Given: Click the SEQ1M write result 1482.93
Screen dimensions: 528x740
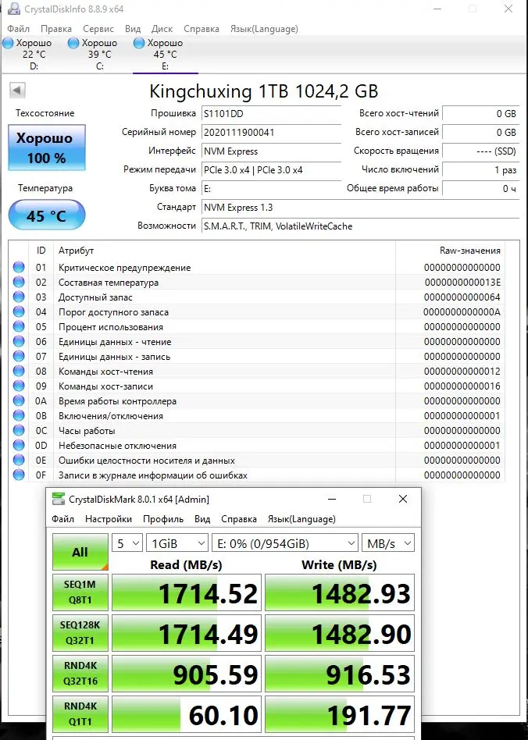Looking at the screenshot, I should click(x=340, y=592).
